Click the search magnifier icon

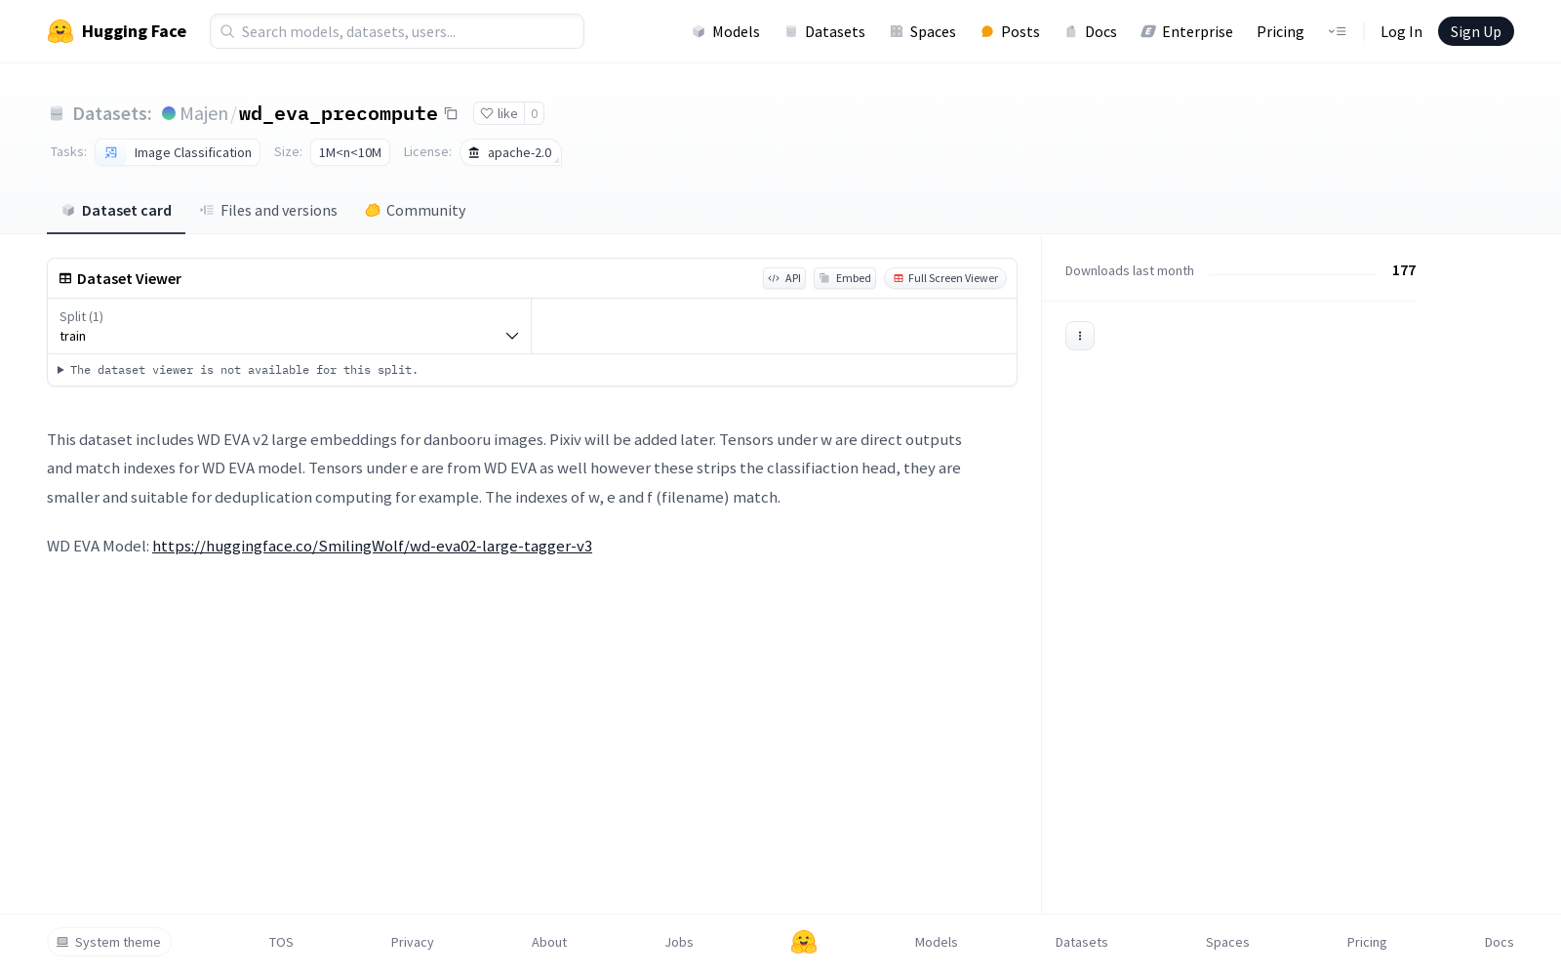pyautogui.click(x=227, y=31)
